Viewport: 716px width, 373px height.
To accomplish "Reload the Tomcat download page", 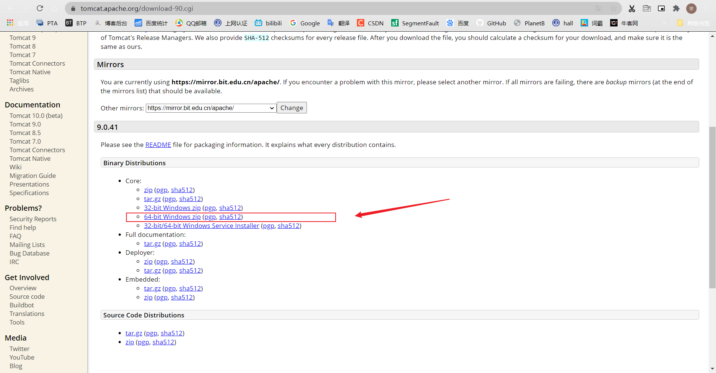I will click(x=40, y=8).
